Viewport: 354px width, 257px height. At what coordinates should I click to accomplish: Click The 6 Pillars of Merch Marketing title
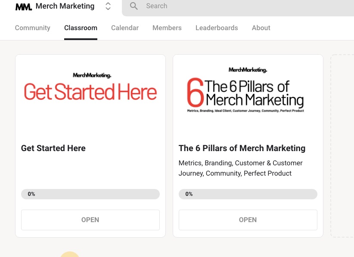coord(242,148)
